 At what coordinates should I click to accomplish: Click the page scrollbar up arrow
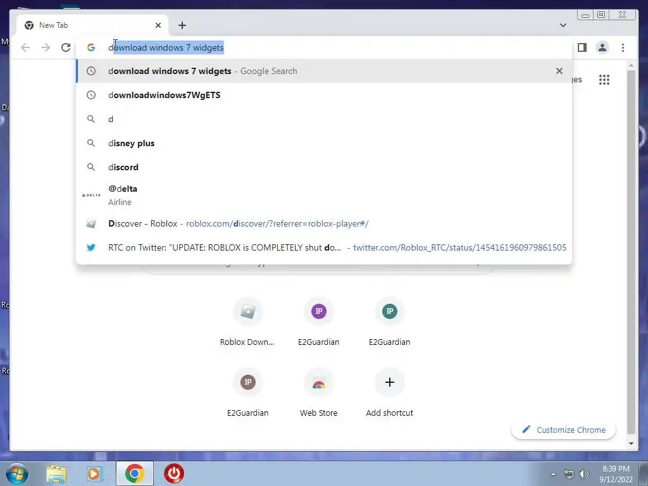631,65
